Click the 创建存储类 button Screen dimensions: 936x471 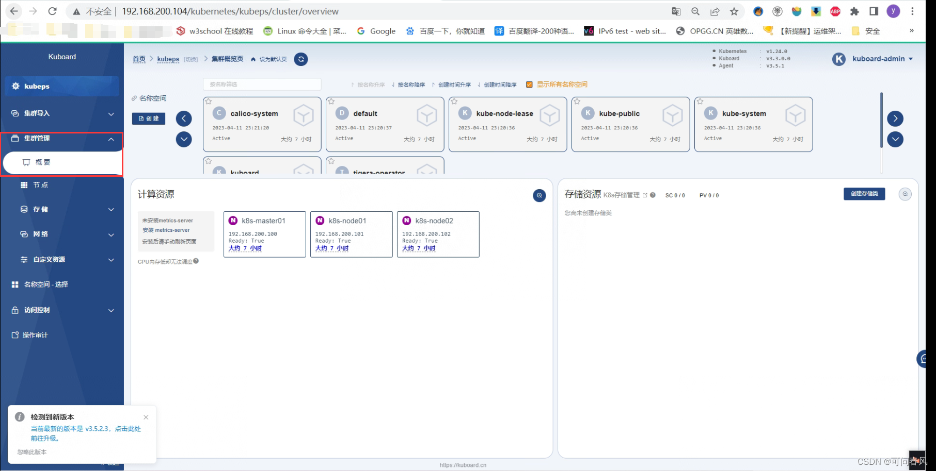[x=864, y=194]
